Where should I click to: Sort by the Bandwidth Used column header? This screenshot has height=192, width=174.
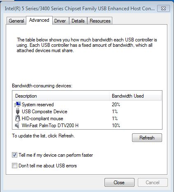click(x=135, y=96)
